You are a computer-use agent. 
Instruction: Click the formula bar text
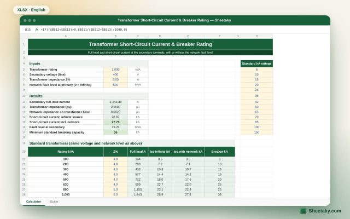tap(84, 30)
